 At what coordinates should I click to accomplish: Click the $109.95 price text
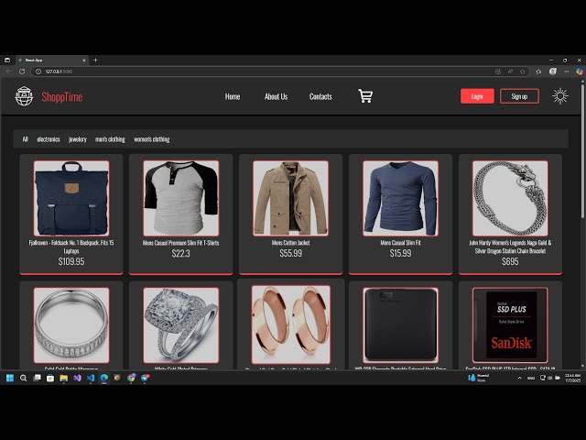tap(71, 261)
